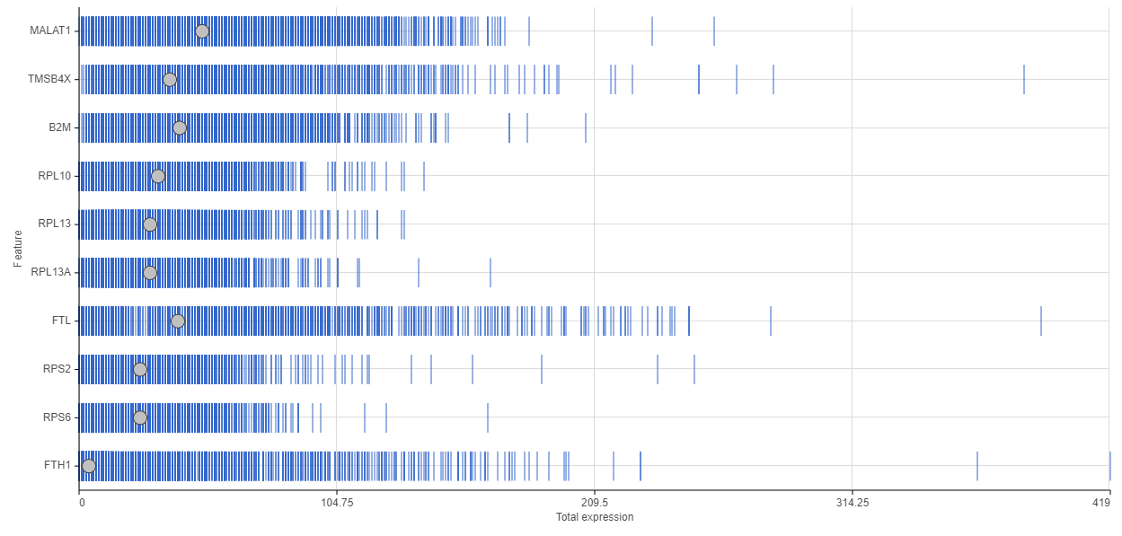Click the RPS6 gray circle marker

[140, 417]
